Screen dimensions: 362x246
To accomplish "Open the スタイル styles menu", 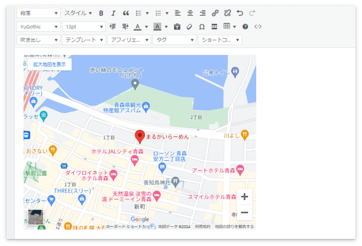I will click(78, 13).
